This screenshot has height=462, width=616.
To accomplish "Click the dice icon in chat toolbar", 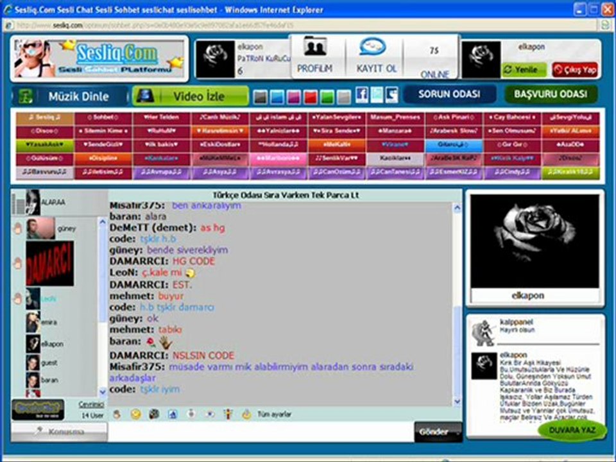I will pyautogui.click(x=155, y=414).
